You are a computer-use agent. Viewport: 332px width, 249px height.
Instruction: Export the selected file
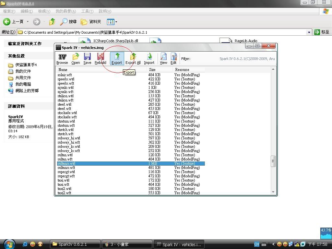tap(117, 59)
